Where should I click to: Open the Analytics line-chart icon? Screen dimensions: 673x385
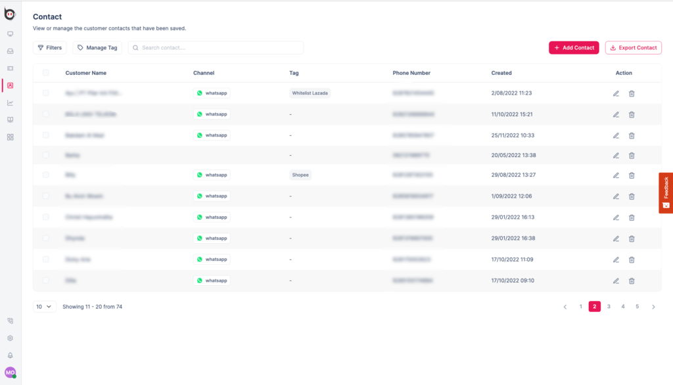coord(10,102)
